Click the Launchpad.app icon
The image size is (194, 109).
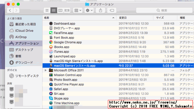51,56
